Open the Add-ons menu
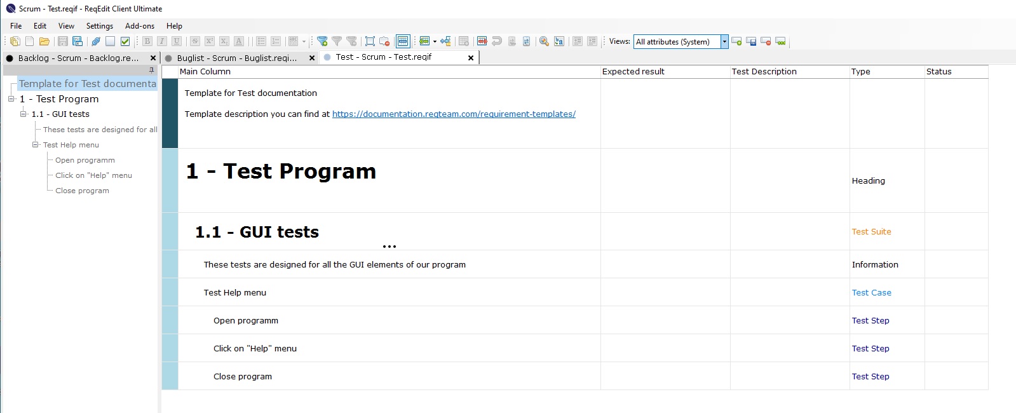The width and height of the screenshot is (1016, 413). click(x=140, y=26)
